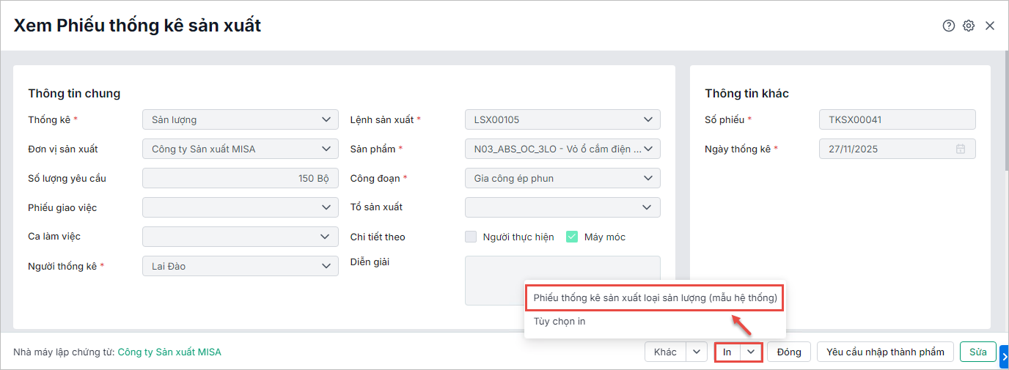Expand the Lệnh sản xuất dropdown
The height and width of the screenshot is (370, 1009).
click(562, 119)
